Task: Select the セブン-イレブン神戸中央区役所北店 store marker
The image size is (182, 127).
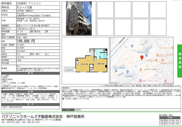Action: (146, 56)
